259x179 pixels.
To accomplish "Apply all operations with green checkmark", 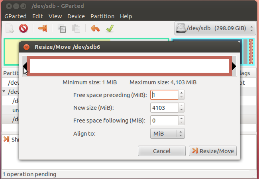I will [x=110, y=28].
